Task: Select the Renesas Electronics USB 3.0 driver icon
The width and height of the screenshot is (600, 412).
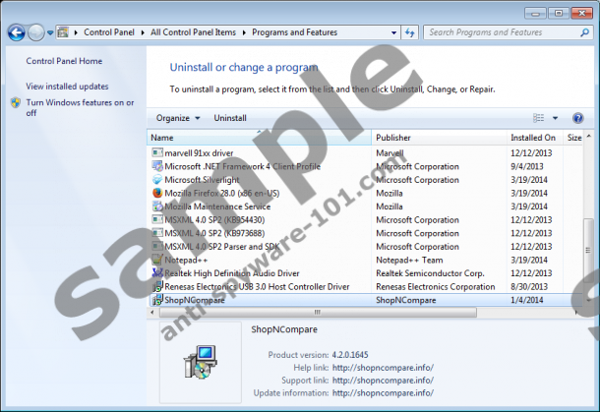Action: [x=157, y=286]
